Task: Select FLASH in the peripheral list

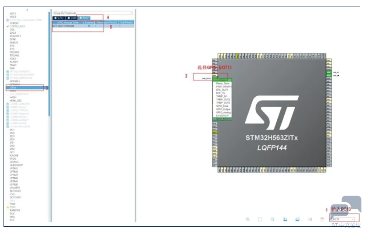Action: tap(14, 62)
